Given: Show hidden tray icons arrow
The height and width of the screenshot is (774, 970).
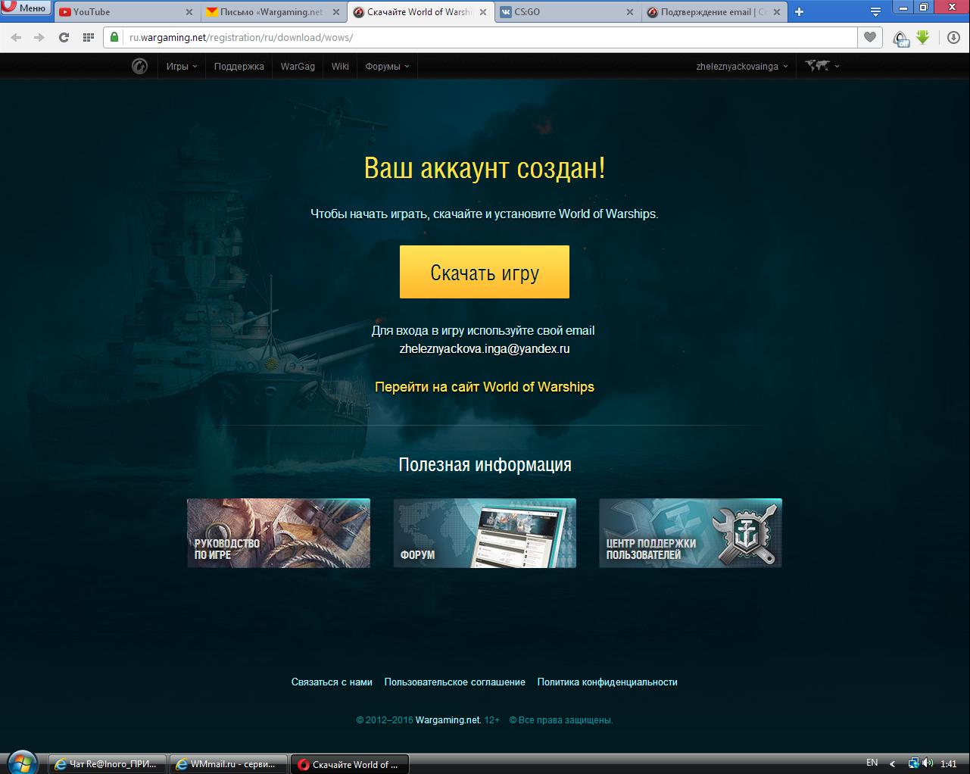Looking at the screenshot, I should pyautogui.click(x=893, y=764).
